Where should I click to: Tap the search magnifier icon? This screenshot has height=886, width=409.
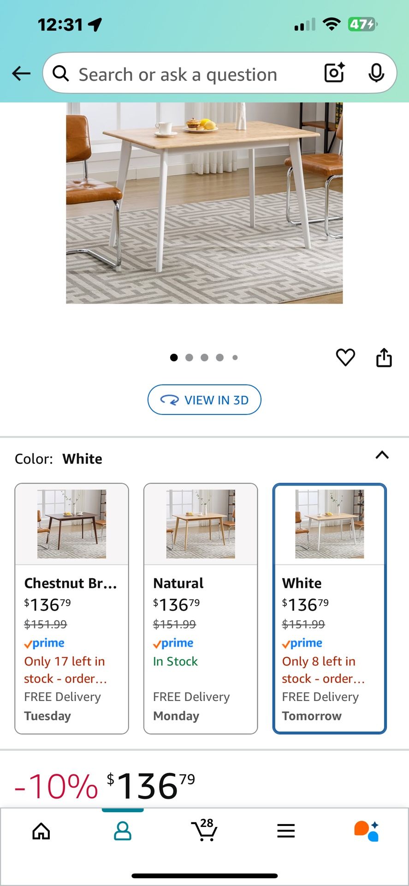point(61,73)
